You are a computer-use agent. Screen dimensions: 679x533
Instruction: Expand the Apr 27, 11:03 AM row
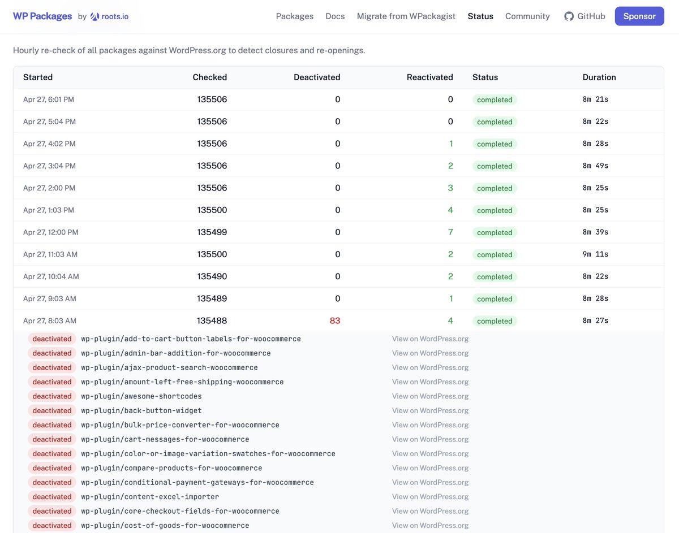338,254
